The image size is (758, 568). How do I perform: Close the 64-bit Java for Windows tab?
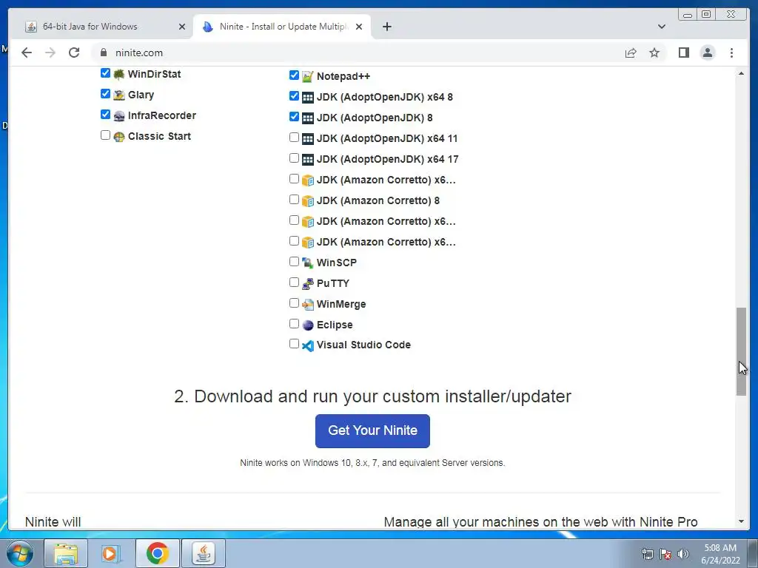182,27
